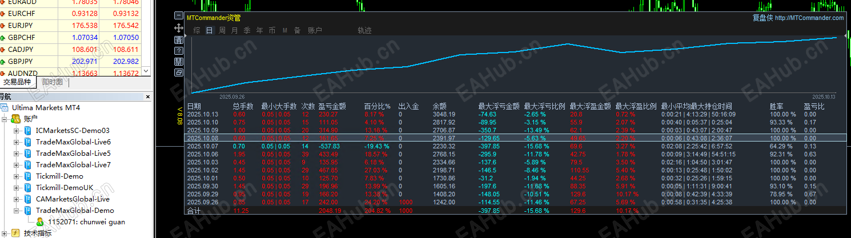Click the restore-window icon below 禁
This screenshot has width=851, height=238.
coord(179,72)
